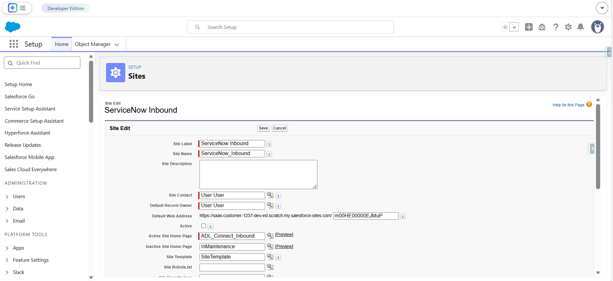Show info for Default Web Address field
Image resolution: width=613 pixels, height=281 pixels.
point(403,216)
